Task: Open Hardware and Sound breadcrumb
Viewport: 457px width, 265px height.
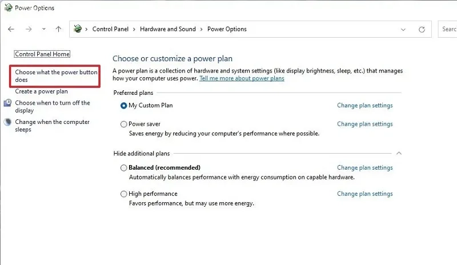Action: 168,29
